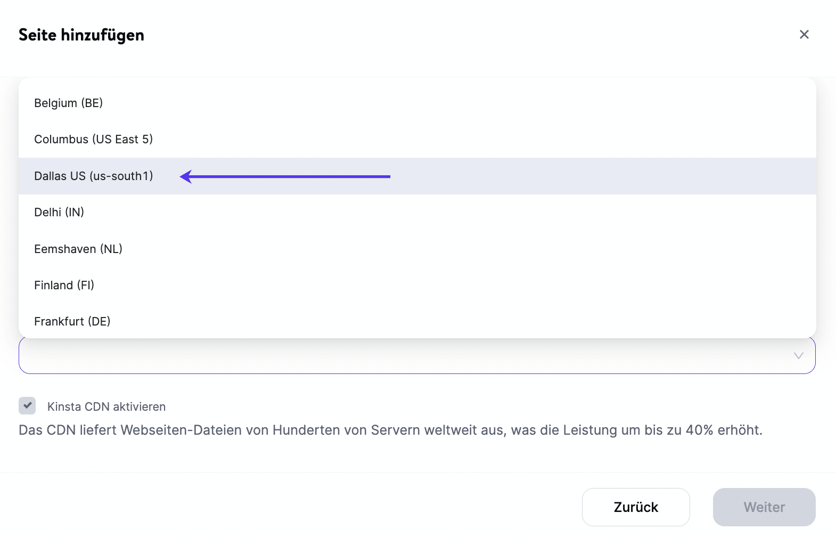Pick the Frankfurt (DE) location
This screenshot has width=836, height=537.
click(x=72, y=321)
